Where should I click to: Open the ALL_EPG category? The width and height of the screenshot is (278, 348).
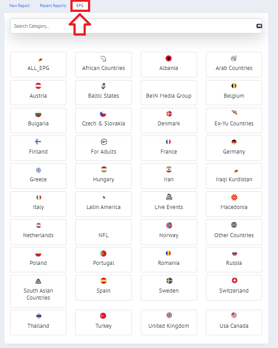[38, 65]
